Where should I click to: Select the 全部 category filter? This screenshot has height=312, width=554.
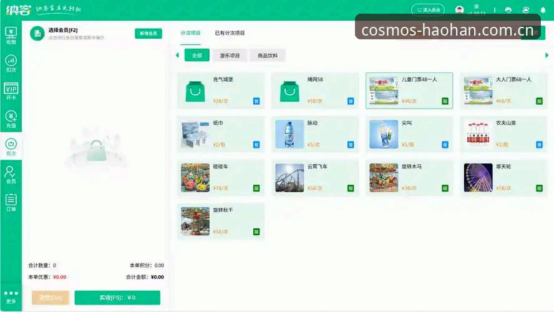tap(197, 55)
